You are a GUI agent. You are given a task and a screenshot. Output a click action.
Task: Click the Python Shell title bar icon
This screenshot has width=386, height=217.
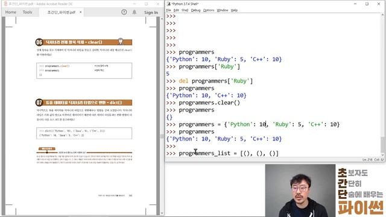(x=169, y=4)
